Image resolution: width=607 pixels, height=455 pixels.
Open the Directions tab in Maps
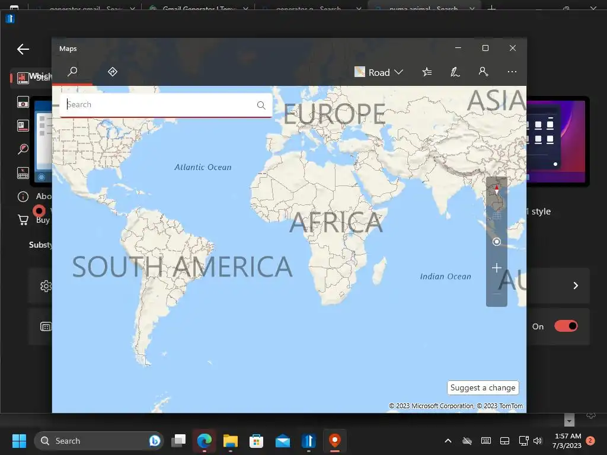(112, 72)
